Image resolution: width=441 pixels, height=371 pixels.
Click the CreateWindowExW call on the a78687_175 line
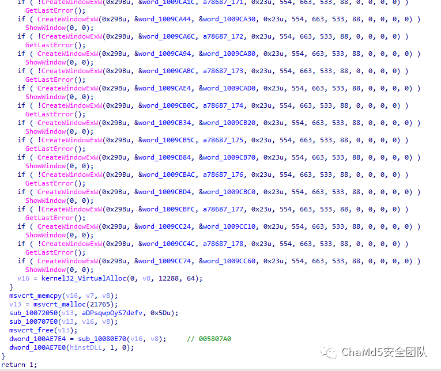[x=71, y=140]
